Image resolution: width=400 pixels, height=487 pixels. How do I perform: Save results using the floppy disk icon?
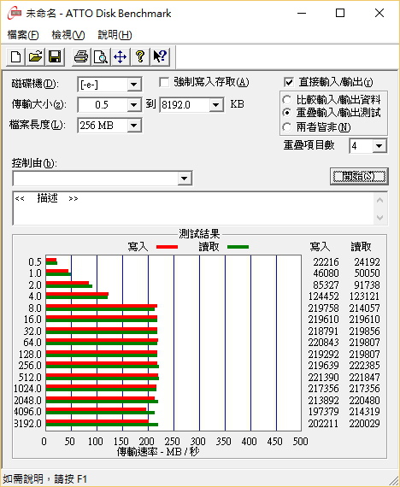[x=55, y=57]
